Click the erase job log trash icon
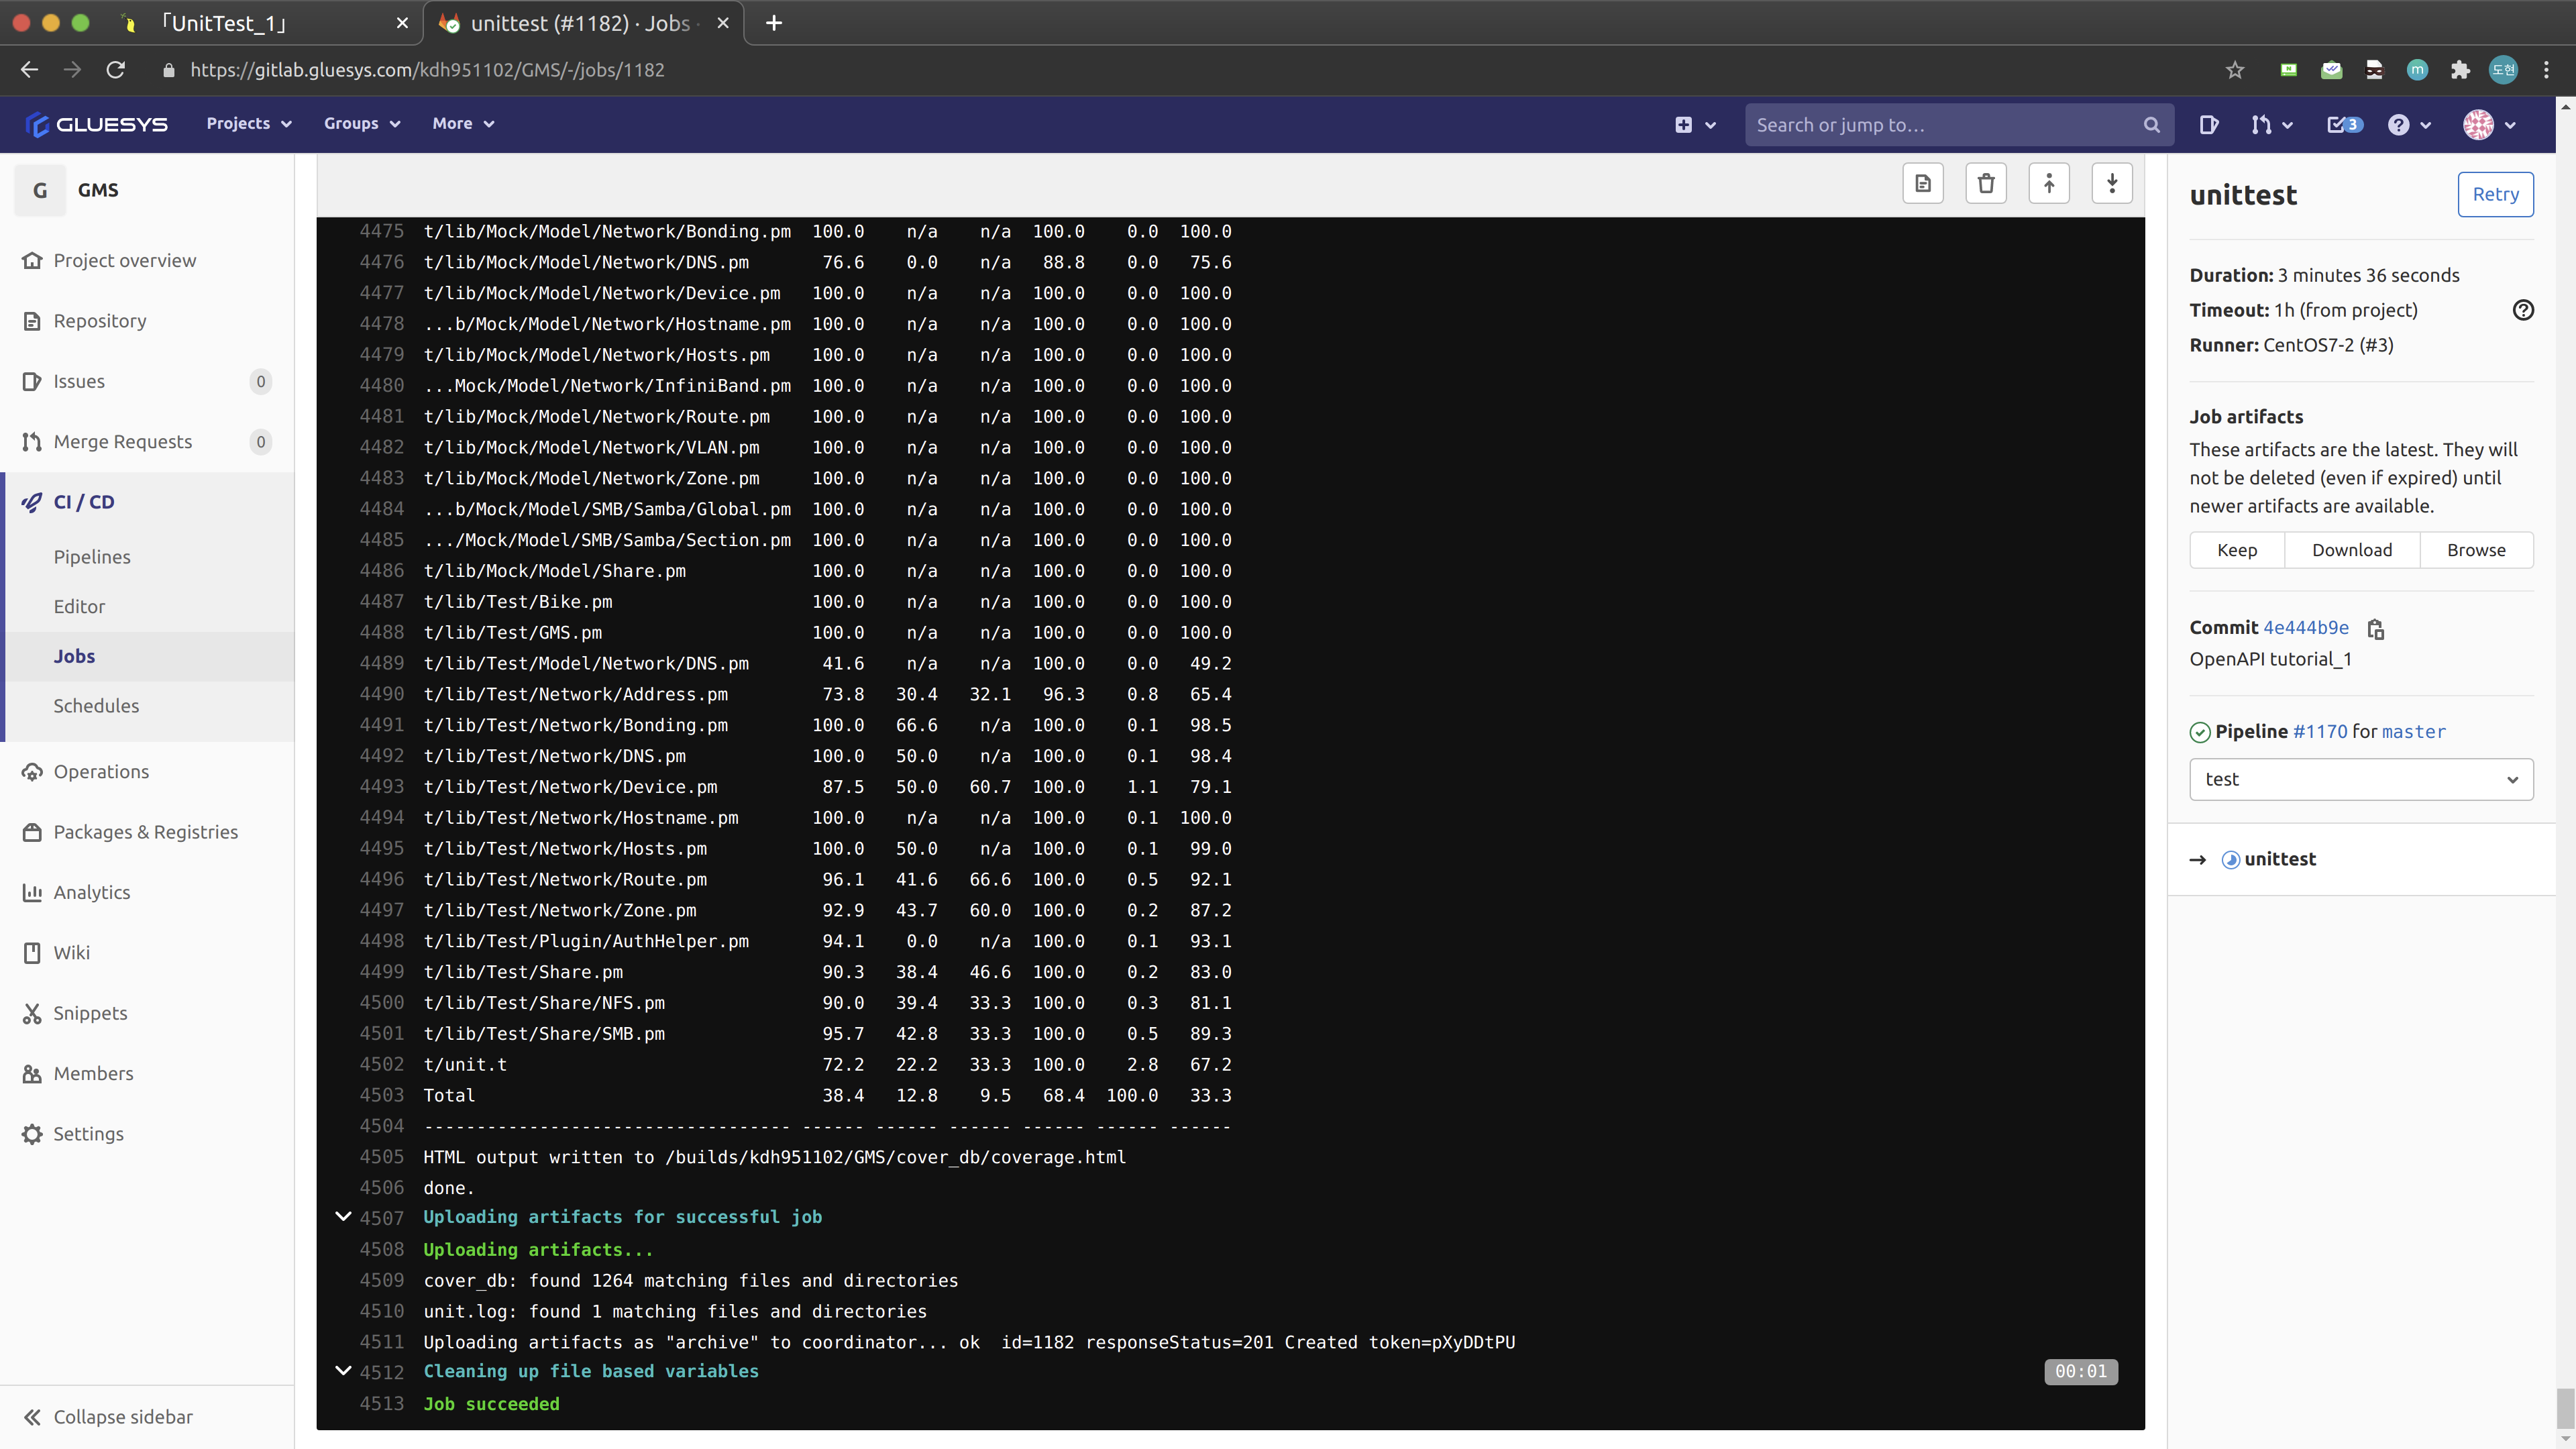 tap(1986, 183)
